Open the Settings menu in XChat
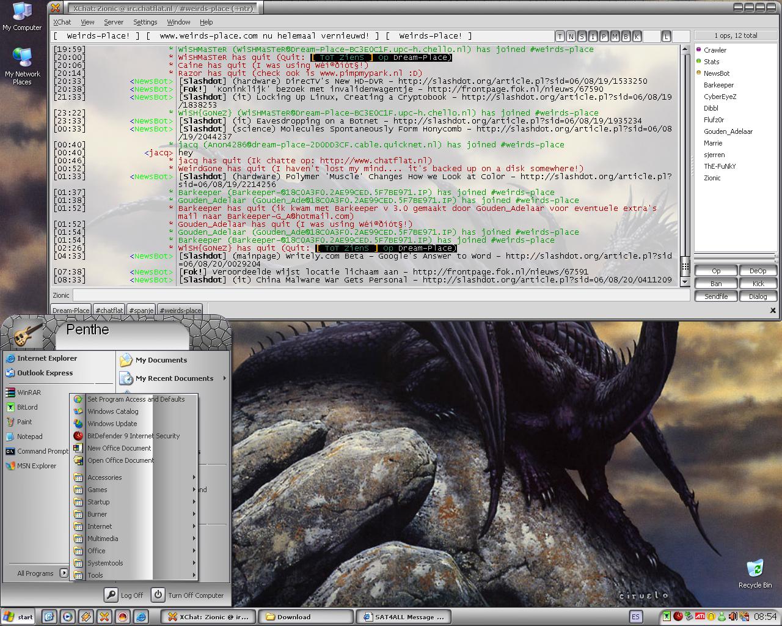The image size is (782, 626). tap(145, 22)
